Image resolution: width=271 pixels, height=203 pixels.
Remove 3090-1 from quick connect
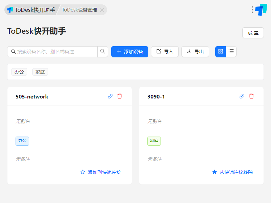tap(232, 172)
